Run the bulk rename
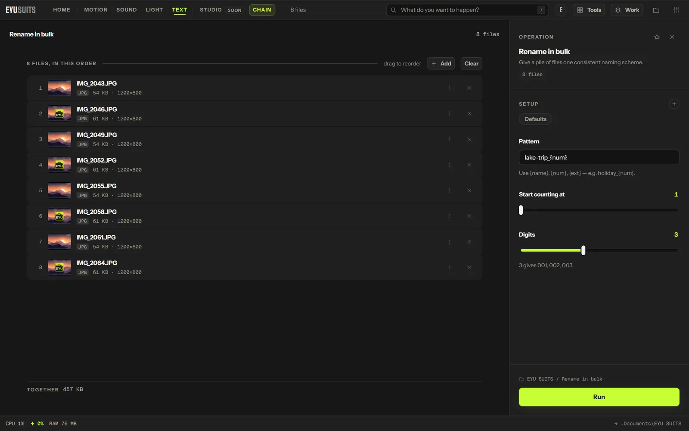The width and height of the screenshot is (689, 431). [599, 397]
